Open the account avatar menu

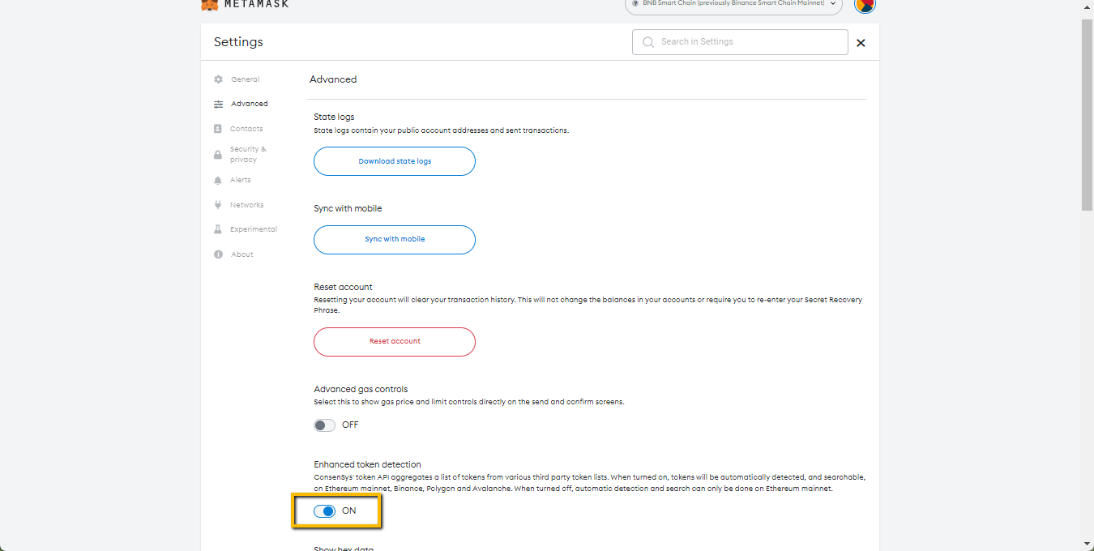tap(865, 4)
